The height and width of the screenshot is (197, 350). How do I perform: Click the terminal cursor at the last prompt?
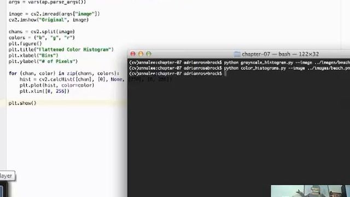click(x=225, y=74)
